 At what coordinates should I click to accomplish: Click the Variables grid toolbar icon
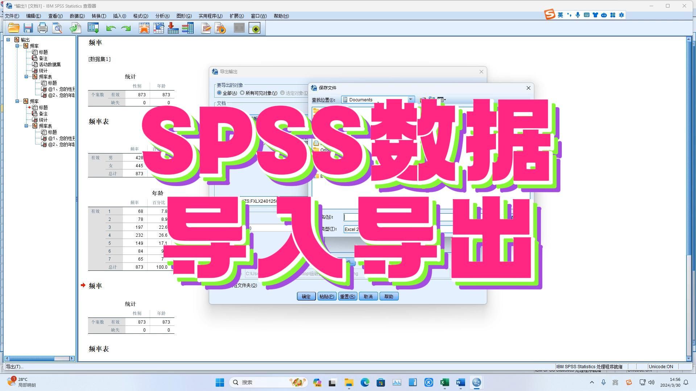(x=187, y=28)
